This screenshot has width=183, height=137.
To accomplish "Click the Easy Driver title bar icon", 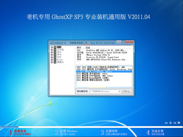I will [51, 43].
